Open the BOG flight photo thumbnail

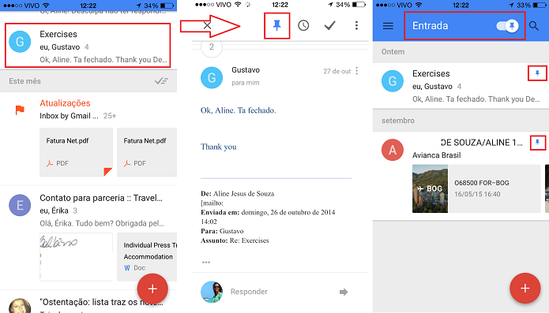coord(430,189)
